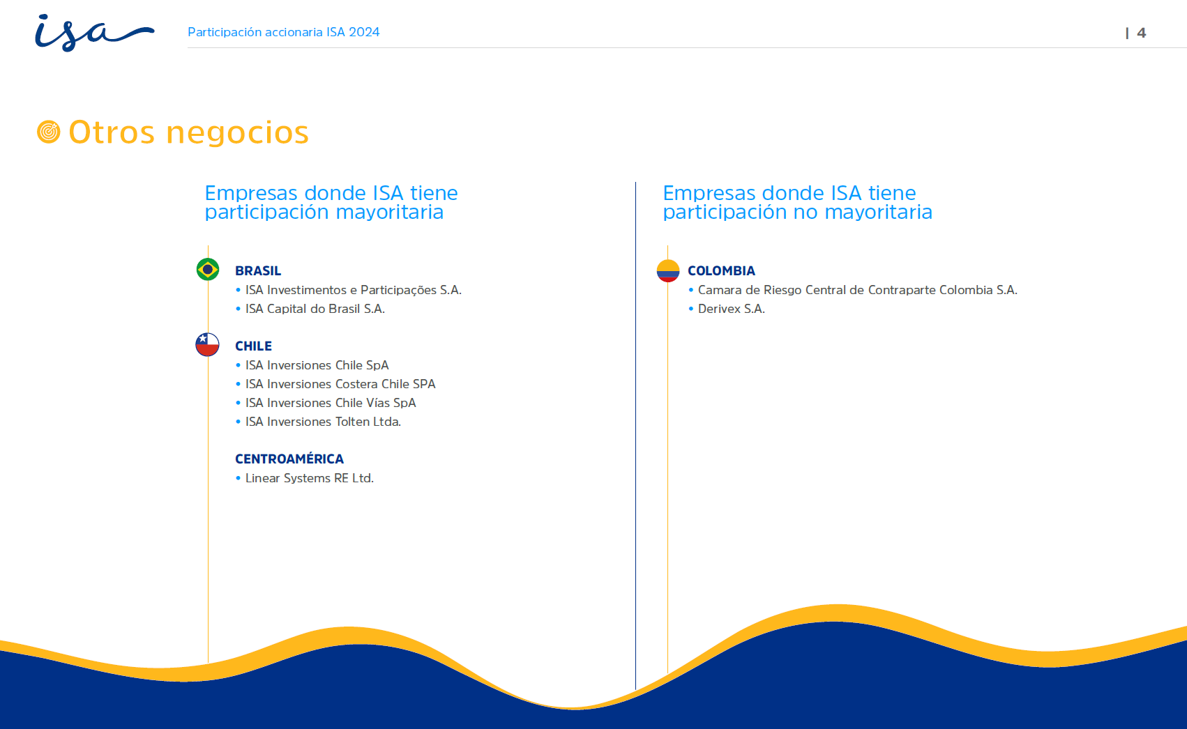
Task: Click the page number 4
Action: pos(1142,33)
